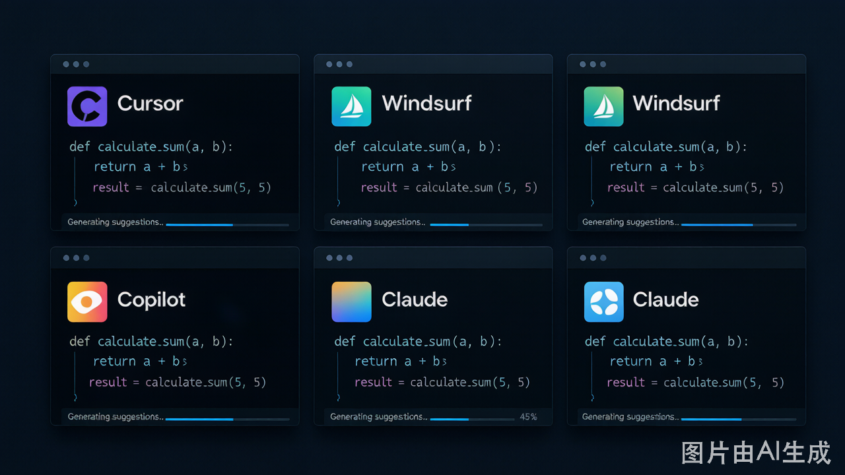Viewport: 845px width, 475px height.
Task: Click the first window dot in the Cursor panel
Action: (x=66, y=64)
